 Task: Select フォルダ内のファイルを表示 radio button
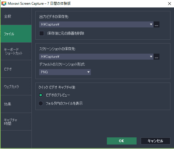pos(41,103)
